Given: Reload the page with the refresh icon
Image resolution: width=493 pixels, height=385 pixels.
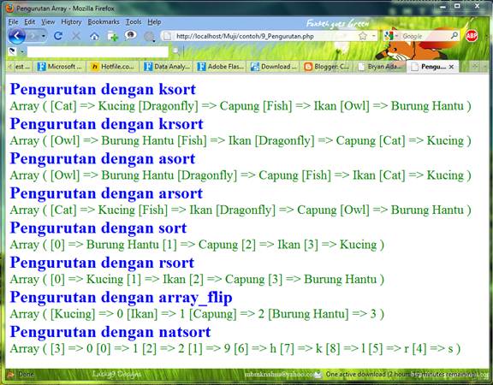Looking at the screenshot, I should pos(58,36).
